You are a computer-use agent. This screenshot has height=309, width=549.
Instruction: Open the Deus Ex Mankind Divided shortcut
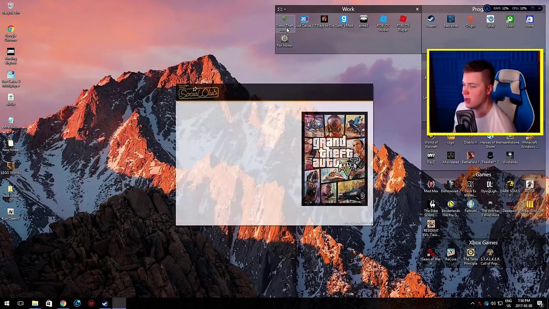click(x=471, y=189)
